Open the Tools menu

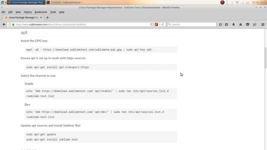point(53,12)
